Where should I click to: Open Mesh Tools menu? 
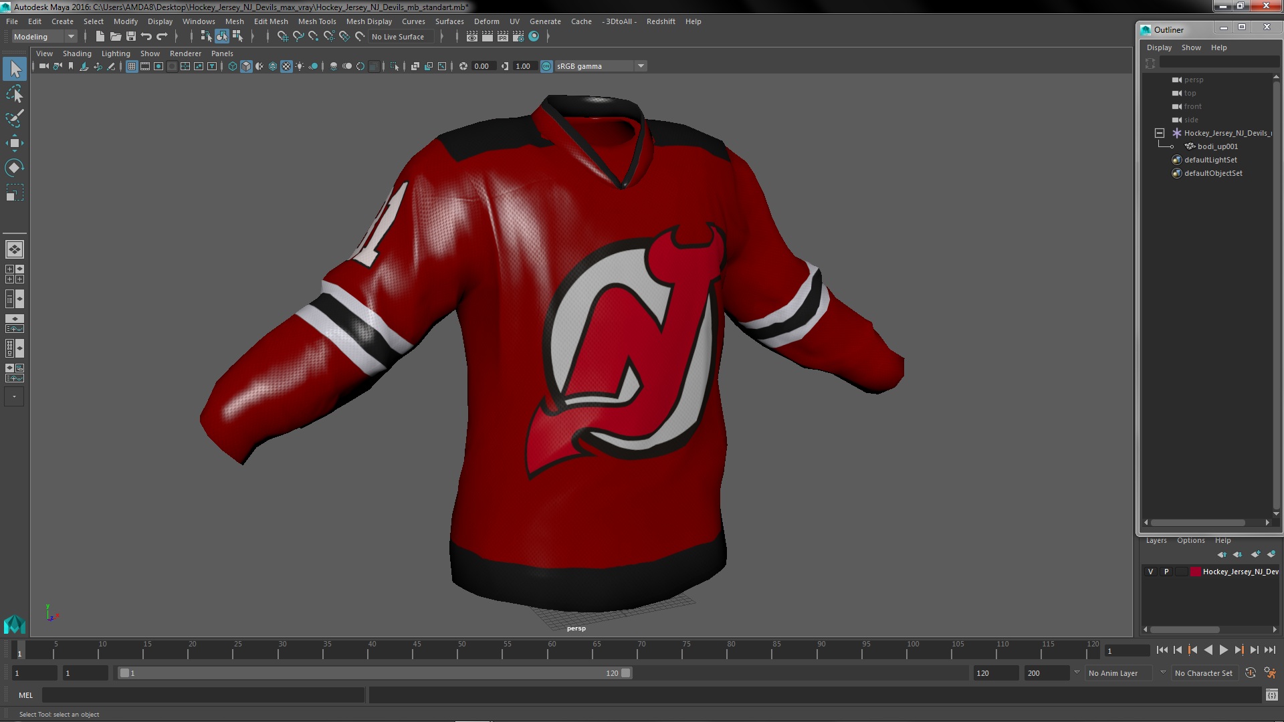[x=317, y=21]
